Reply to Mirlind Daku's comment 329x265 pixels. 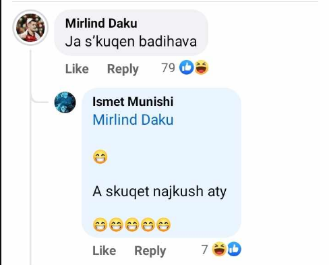123,69
